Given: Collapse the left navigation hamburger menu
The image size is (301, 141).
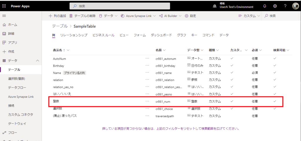Looking at the screenshot, I should [4, 16].
